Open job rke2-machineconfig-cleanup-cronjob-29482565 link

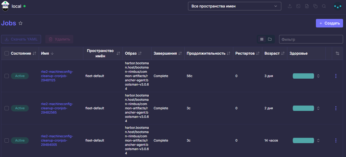pyautogui.click(x=57, y=108)
